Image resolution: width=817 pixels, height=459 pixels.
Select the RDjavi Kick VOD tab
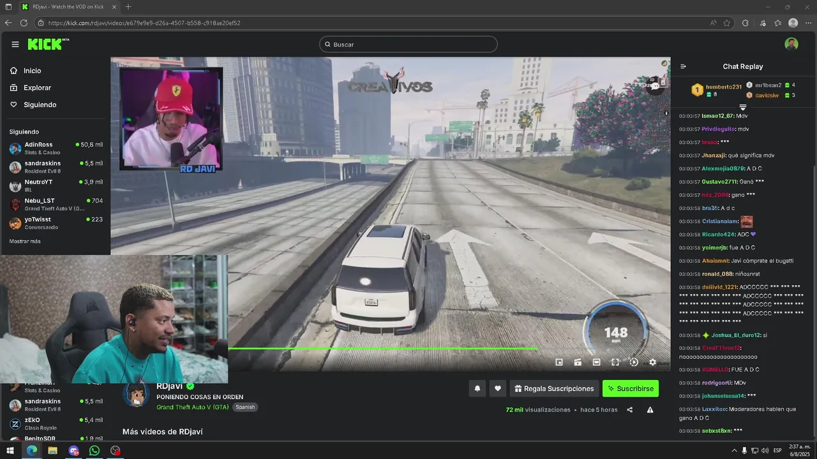(x=68, y=7)
